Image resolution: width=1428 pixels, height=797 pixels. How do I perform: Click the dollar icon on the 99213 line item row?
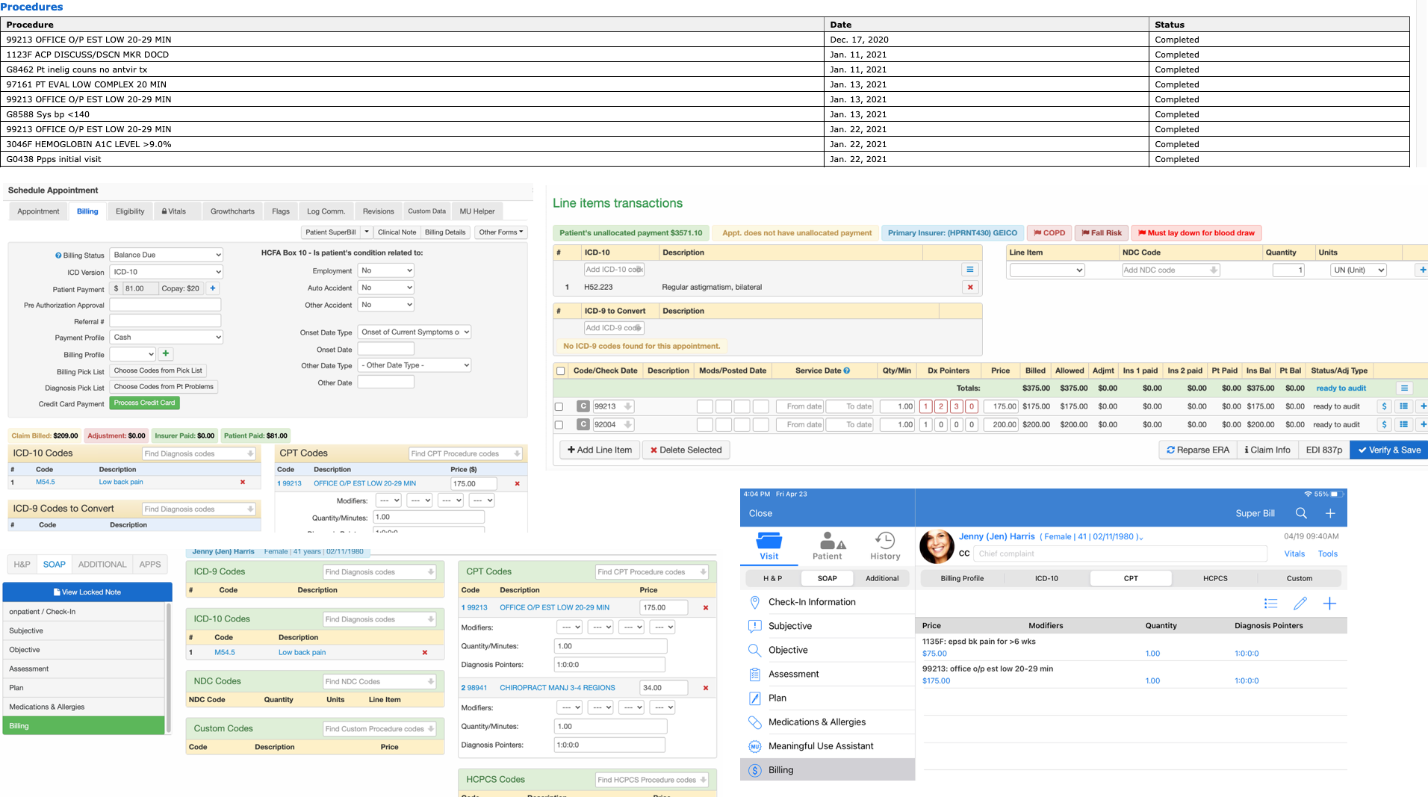tap(1385, 406)
